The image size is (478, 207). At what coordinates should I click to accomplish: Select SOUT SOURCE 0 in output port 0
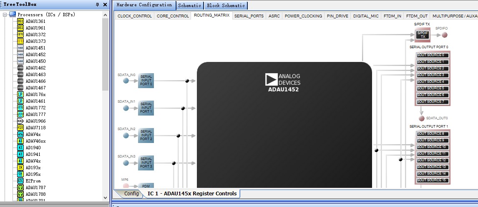coord(432,55)
